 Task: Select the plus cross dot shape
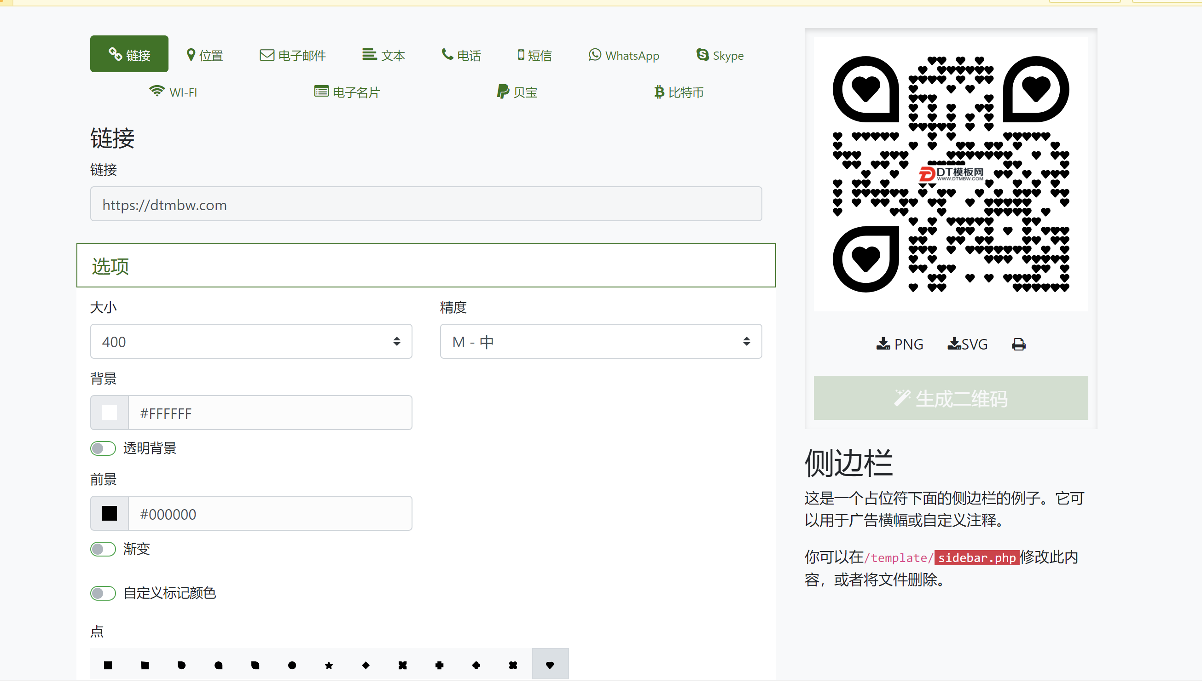(x=440, y=665)
